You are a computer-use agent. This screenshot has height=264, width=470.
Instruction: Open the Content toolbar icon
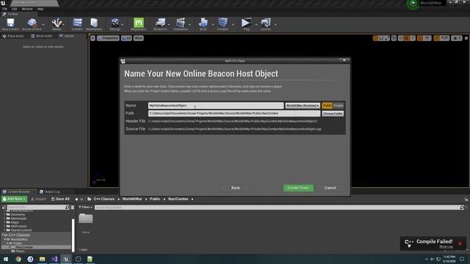point(77,24)
